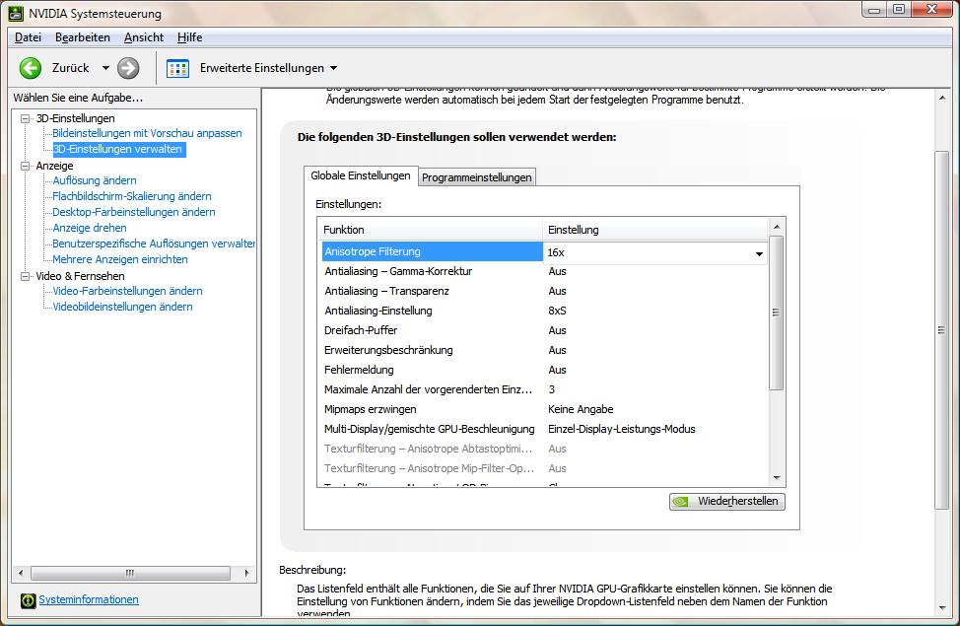
Task: Select the Texturfilterung – Anisotrope Abtastoptimi… row
Action: (x=544, y=449)
